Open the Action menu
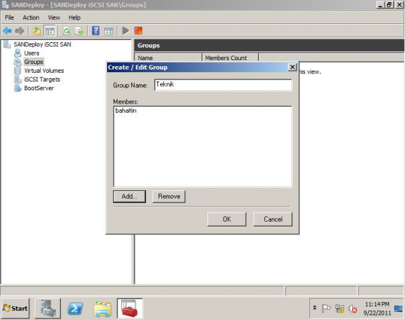 [31, 17]
